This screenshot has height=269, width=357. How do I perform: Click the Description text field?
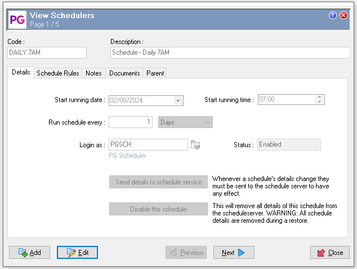pos(230,52)
